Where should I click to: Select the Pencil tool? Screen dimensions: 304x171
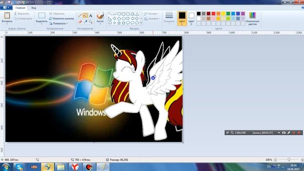(x=80, y=16)
